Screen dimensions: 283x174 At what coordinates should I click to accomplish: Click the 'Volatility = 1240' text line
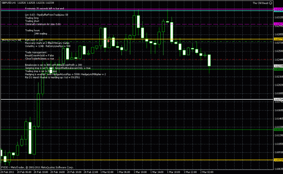[x=48, y=46]
